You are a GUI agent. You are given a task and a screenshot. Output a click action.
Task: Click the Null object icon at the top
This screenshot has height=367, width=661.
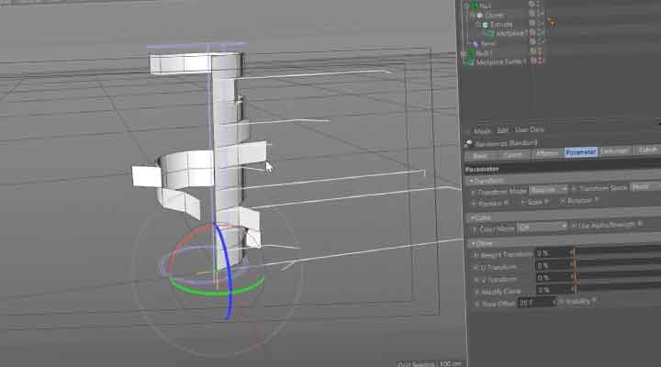(472, 5)
